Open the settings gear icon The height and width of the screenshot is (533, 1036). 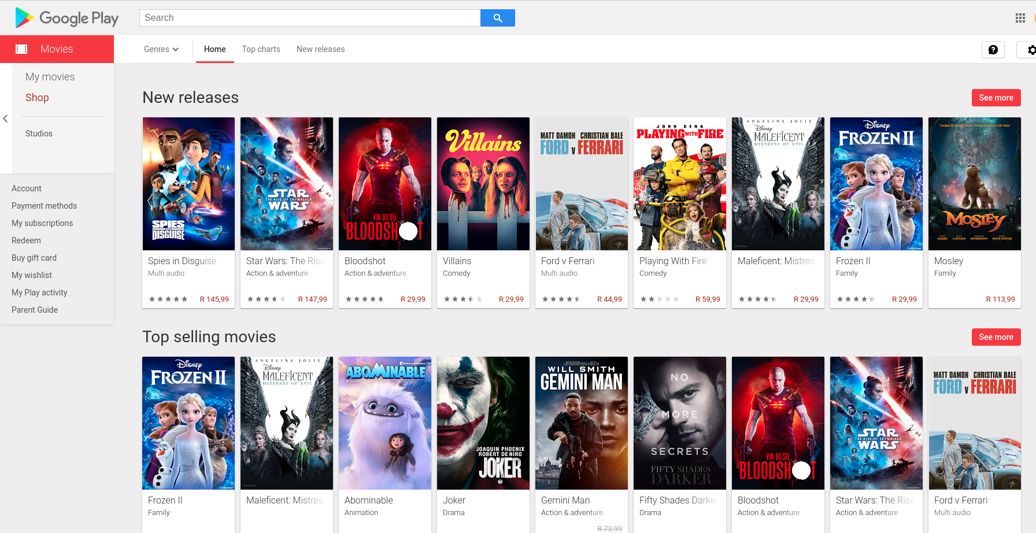pyautogui.click(x=1030, y=50)
